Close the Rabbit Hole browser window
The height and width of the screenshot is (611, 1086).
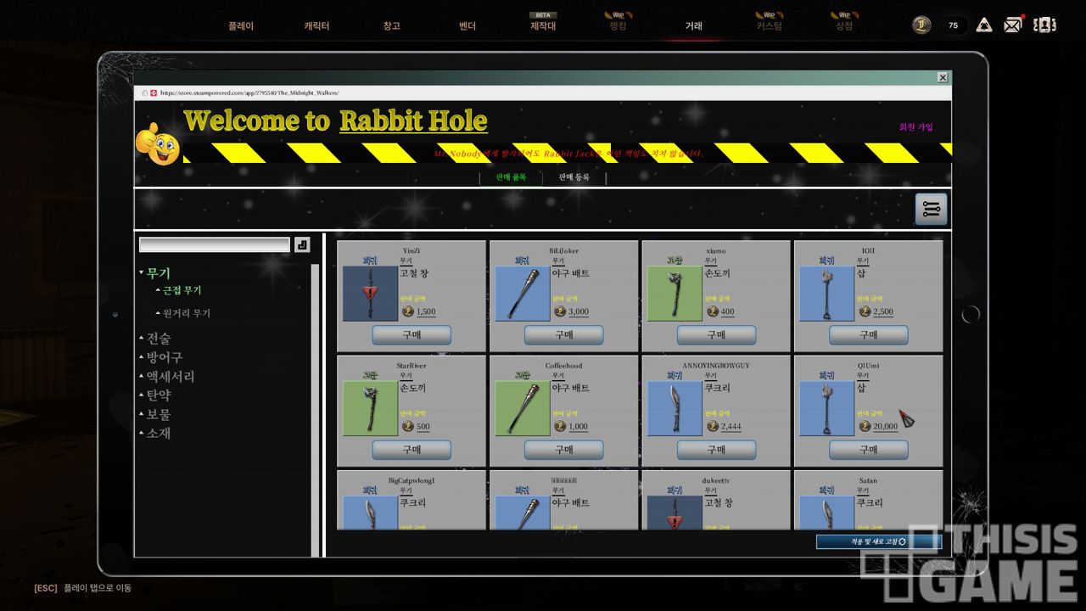pyautogui.click(x=942, y=77)
